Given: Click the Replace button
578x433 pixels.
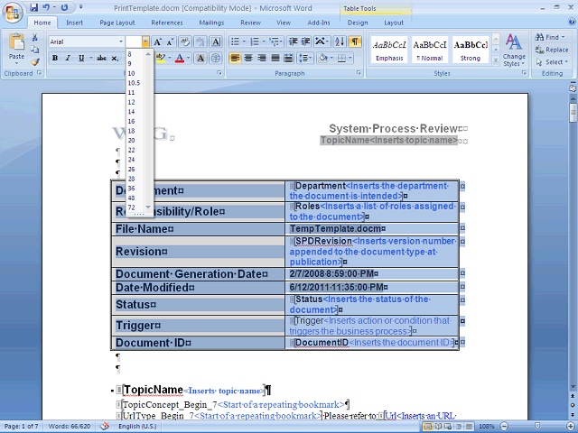Looking at the screenshot, I should tap(552, 50).
